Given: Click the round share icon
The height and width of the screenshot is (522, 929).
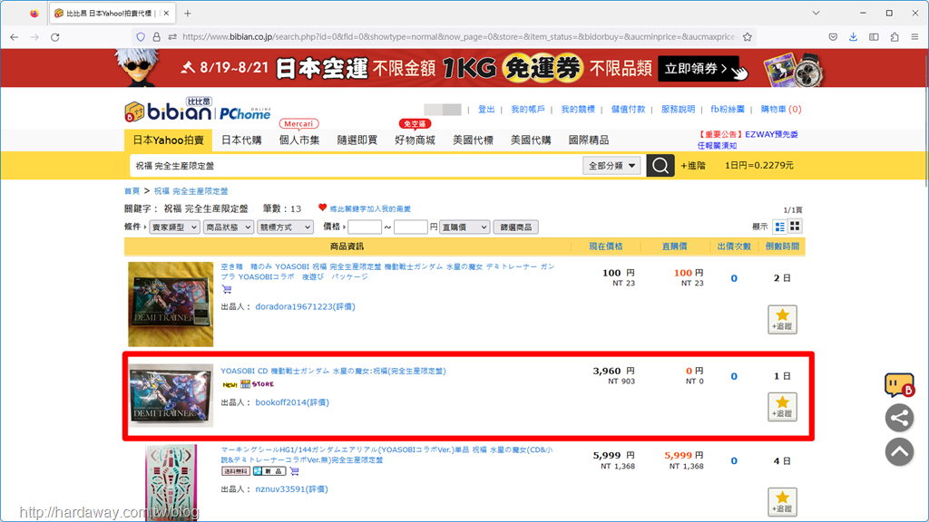Looking at the screenshot, I should [899, 418].
